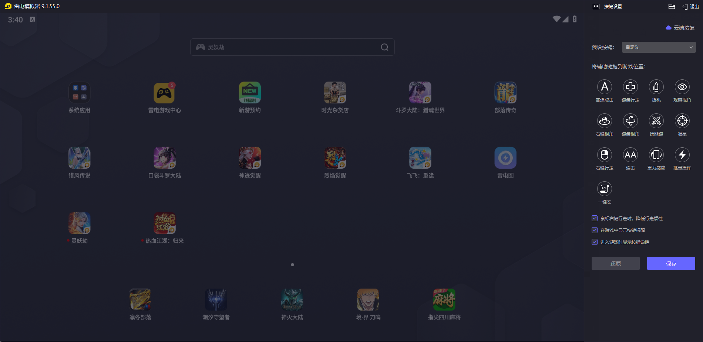Click the 3:40 clock in status bar
Viewport: 703px width, 342px height.
16,20
